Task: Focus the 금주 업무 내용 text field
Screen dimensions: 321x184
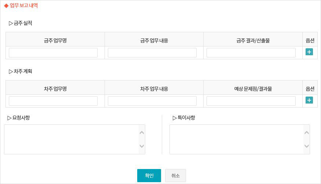Action: click(152, 53)
